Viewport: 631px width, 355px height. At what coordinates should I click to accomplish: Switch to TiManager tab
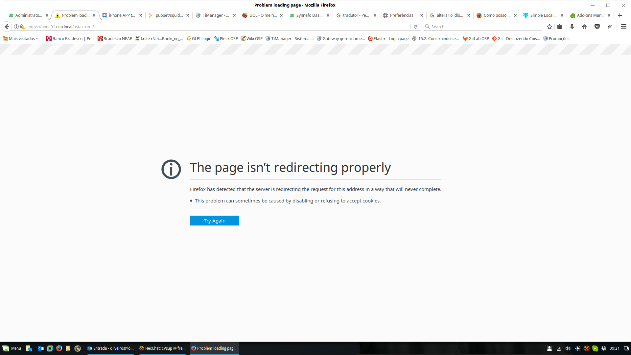tap(216, 15)
